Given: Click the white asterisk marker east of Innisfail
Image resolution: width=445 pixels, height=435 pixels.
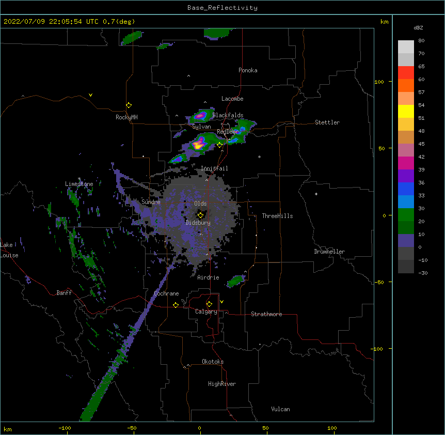Looking at the screenshot, I should [x=259, y=157].
